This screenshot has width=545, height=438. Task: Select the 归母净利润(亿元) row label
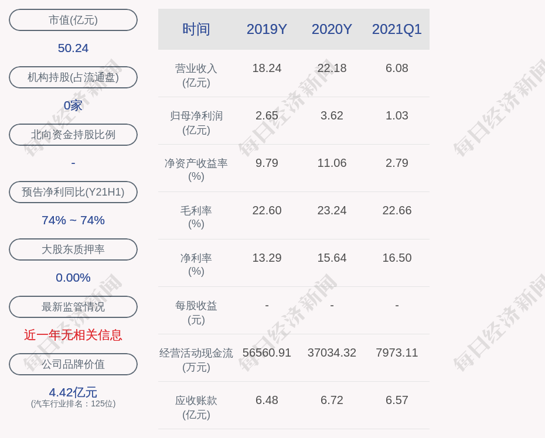196,123
